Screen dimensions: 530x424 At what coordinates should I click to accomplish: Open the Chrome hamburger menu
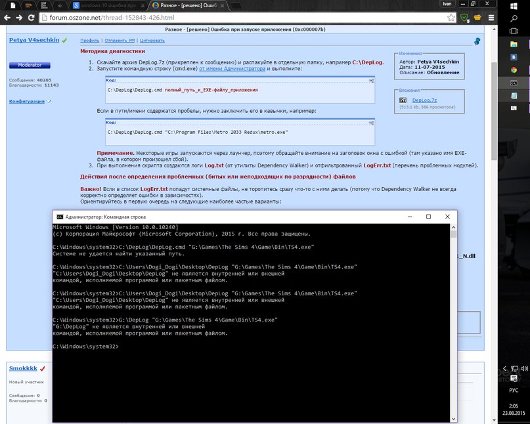coord(492,18)
